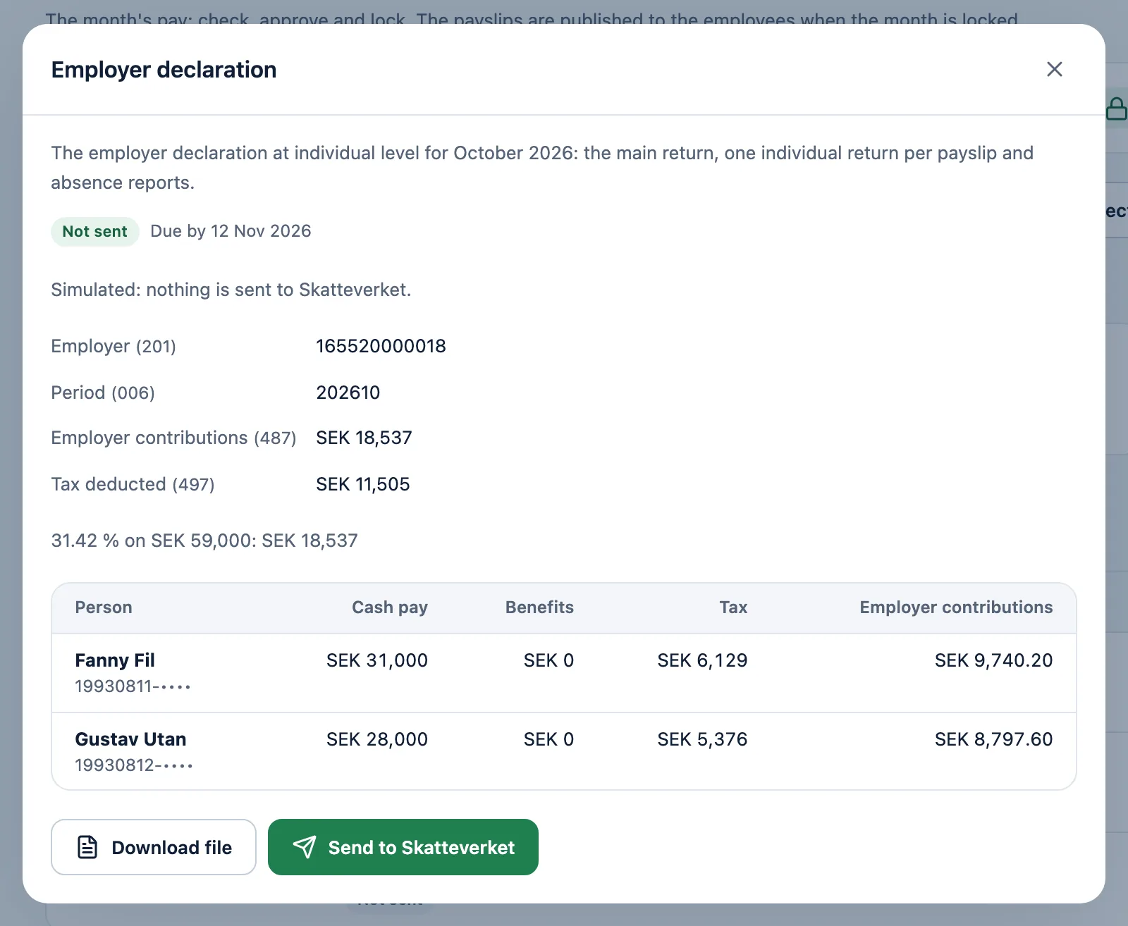Image resolution: width=1128 pixels, height=926 pixels.
Task: Click the Employer contributions (487) label
Action: [173, 438]
